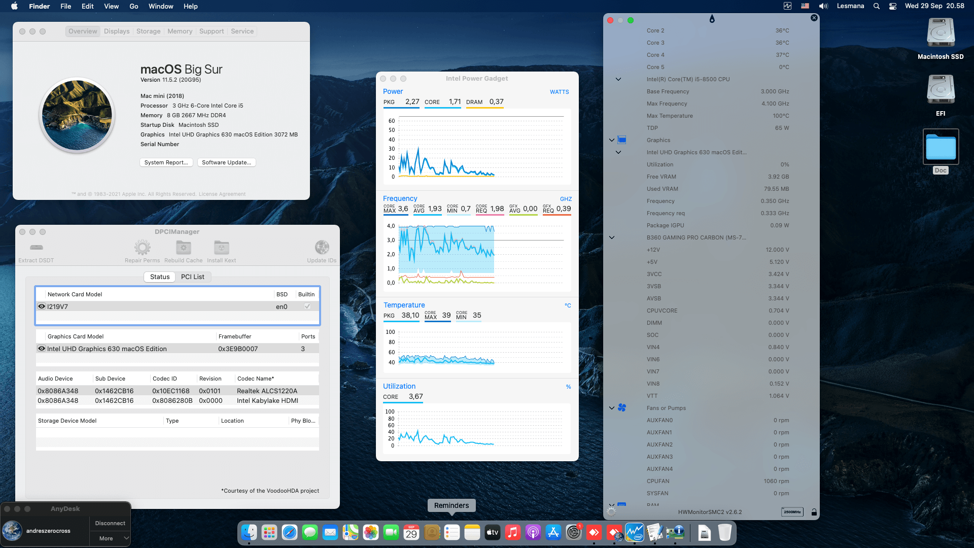Open Music app from the Dock
The image size is (974, 548).
point(512,532)
